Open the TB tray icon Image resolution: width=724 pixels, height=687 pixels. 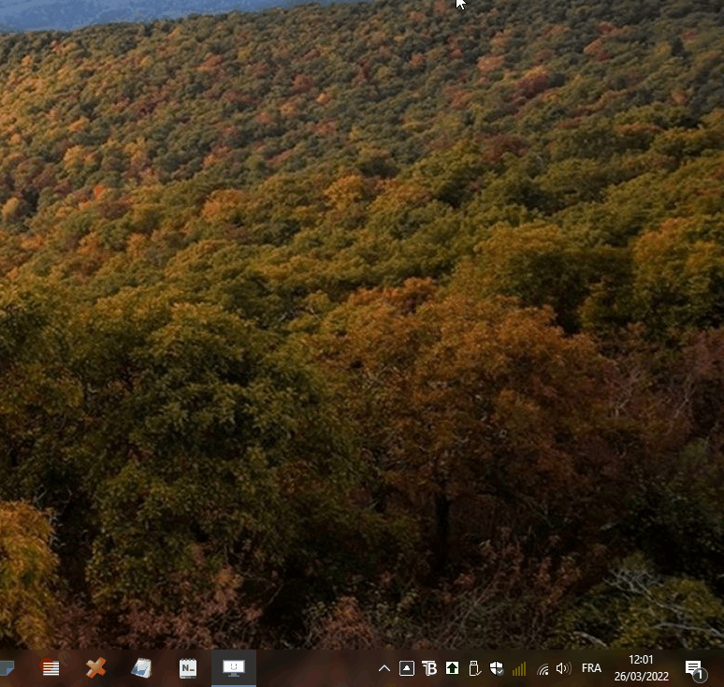coord(429,668)
